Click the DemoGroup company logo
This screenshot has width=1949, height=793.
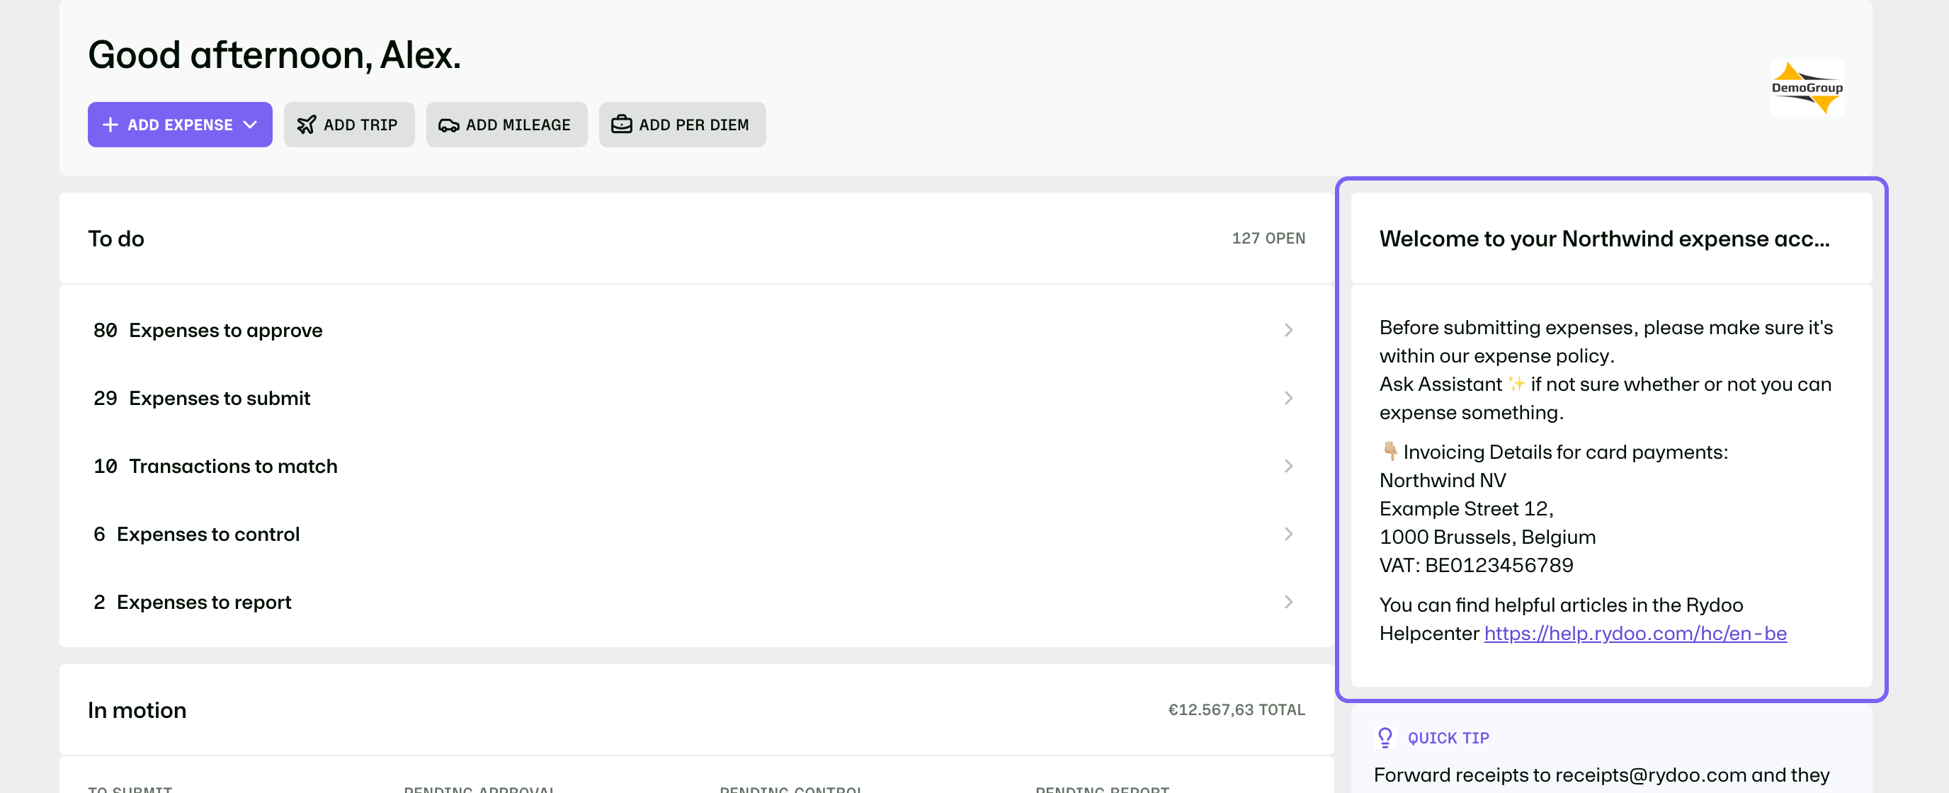1807,88
